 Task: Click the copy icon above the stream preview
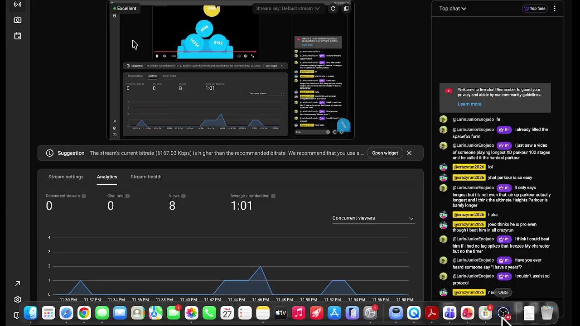pyautogui.click(x=347, y=8)
